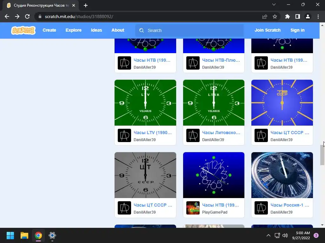Viewport: 325px width, 243px height.
Task: Toggle the browser side panel
Action: 298,16
